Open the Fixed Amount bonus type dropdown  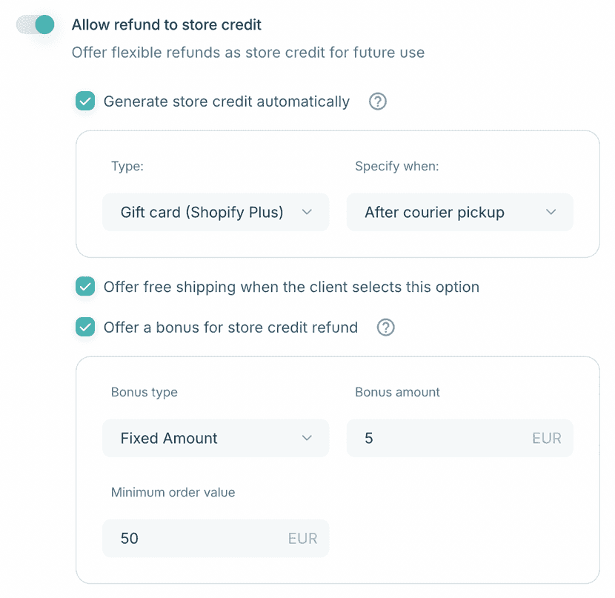click(216, 438)
